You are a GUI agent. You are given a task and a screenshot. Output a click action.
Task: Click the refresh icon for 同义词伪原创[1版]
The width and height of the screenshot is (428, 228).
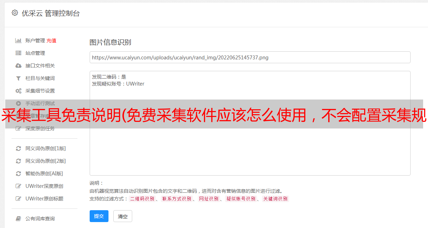[18, 148]
